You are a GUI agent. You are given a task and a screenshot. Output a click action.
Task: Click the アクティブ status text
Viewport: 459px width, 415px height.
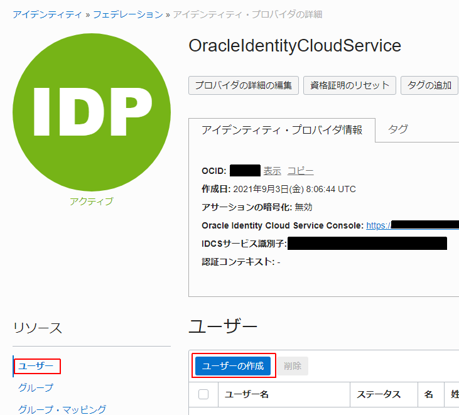coord(91,202)
